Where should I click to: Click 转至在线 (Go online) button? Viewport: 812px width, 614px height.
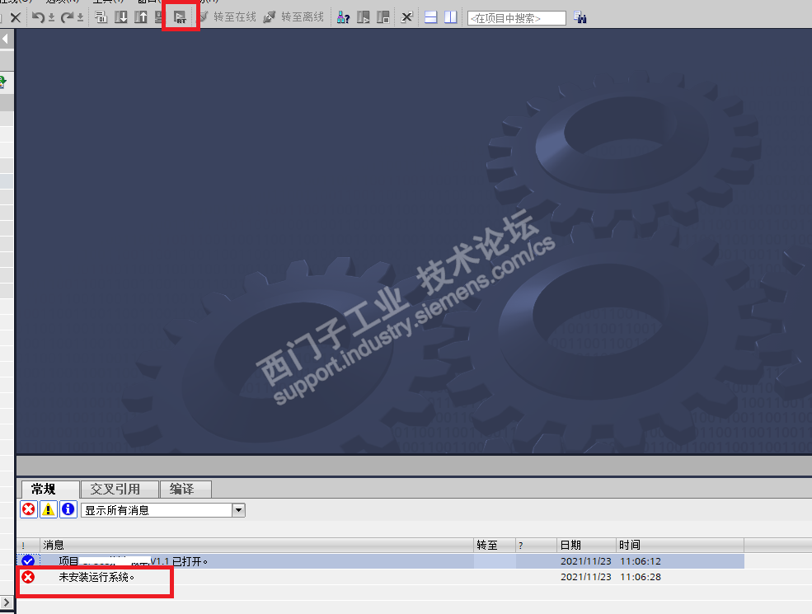click(x=228, y=17)
